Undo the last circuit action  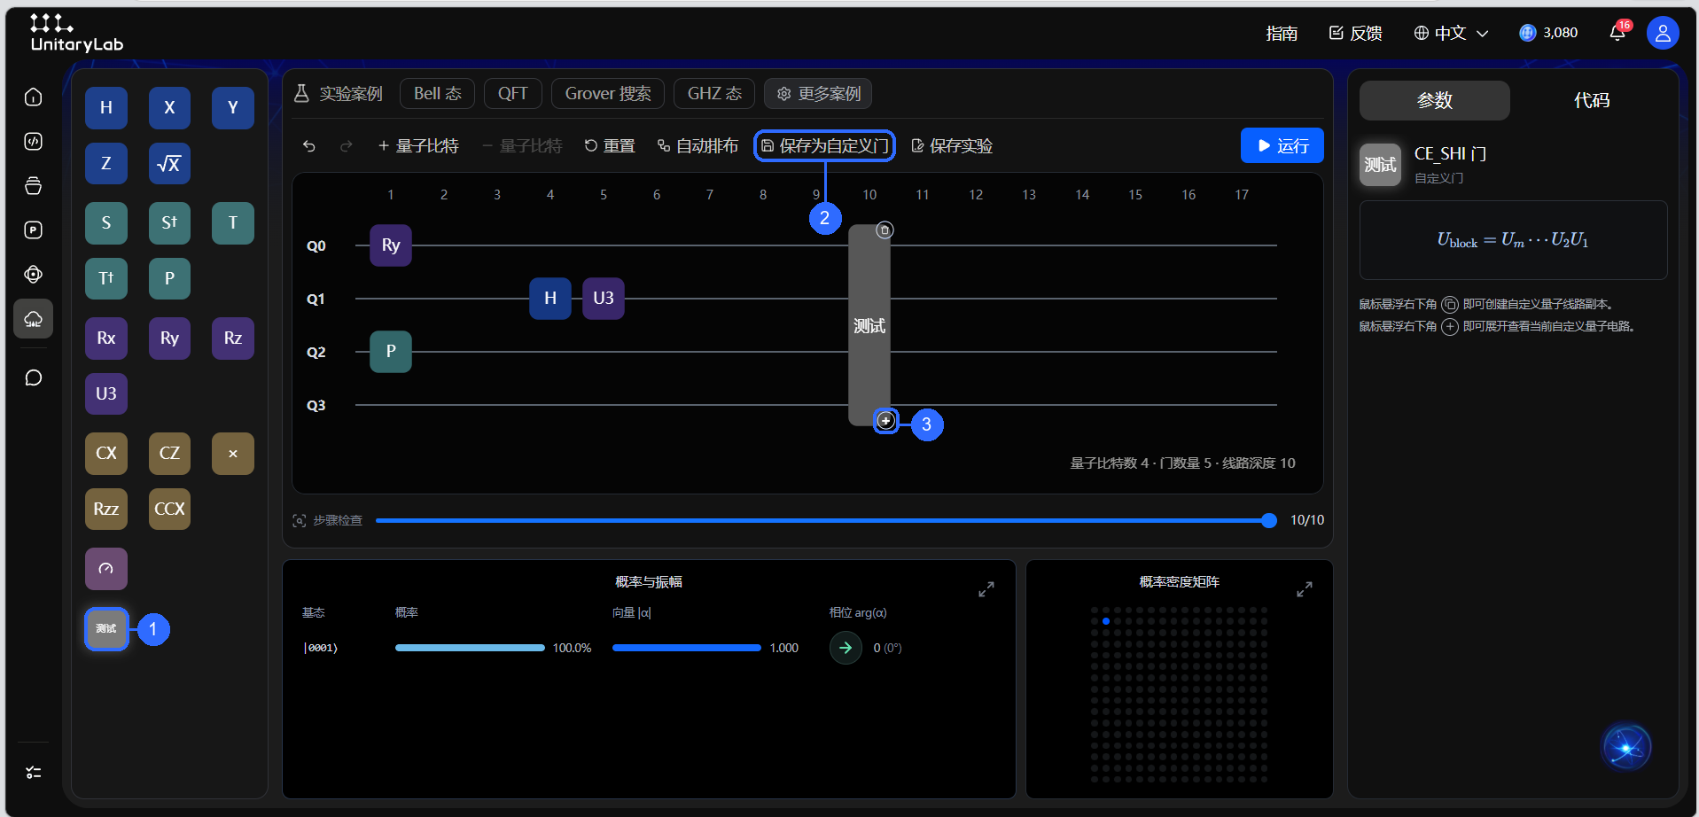pyautogui.click(x=309, y=146)
